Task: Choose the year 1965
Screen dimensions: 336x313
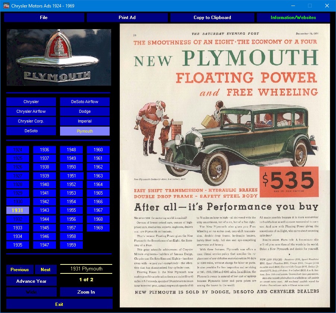Action: pos(98,193)
